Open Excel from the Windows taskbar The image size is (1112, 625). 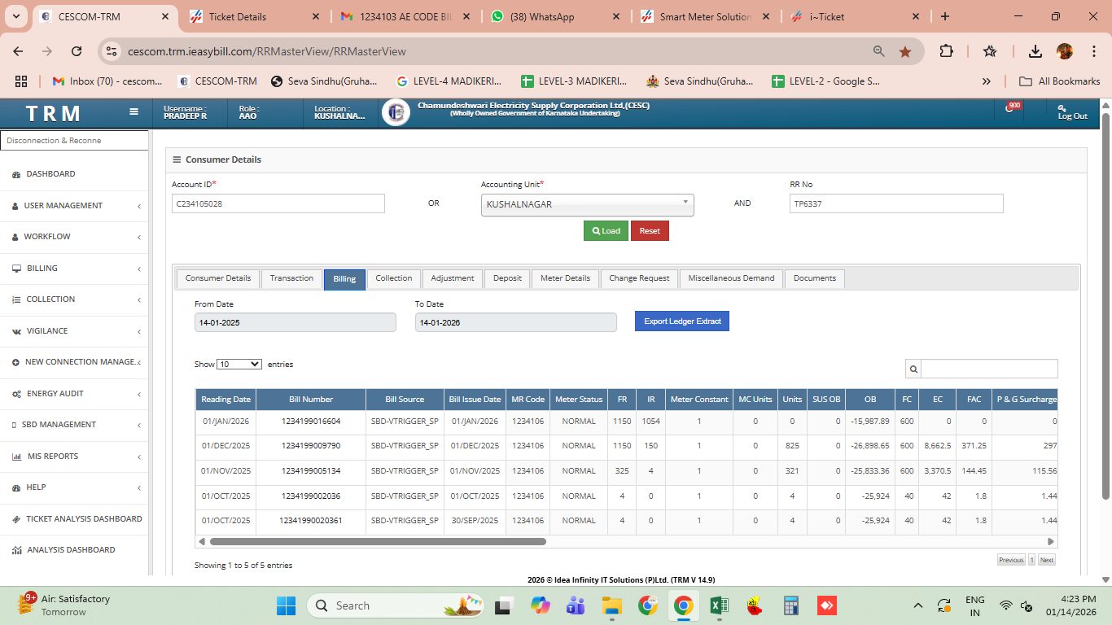coord(719,605)
